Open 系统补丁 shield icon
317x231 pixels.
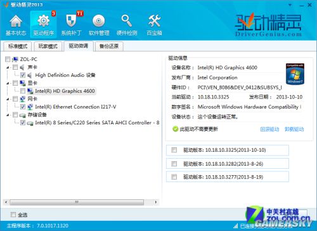(71, 21)
